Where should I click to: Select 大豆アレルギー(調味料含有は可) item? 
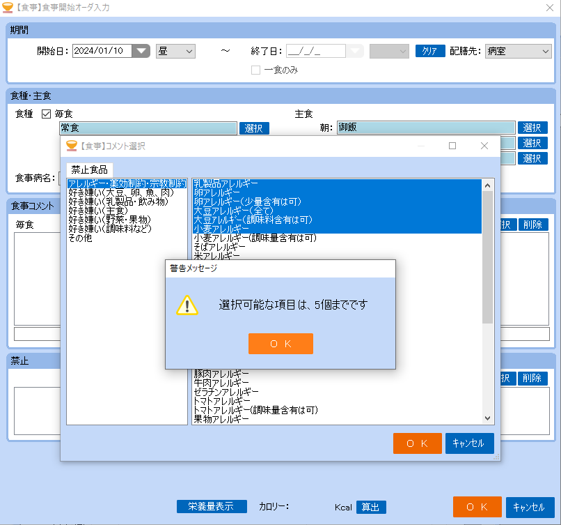pos(337,220)
